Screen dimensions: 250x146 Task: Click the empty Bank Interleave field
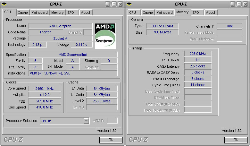[229, 39]
